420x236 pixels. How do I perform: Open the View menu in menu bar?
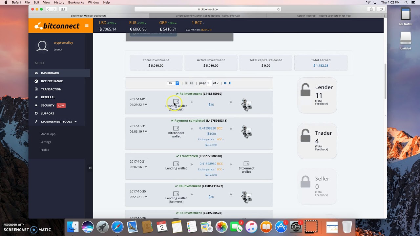coord(47,2)
